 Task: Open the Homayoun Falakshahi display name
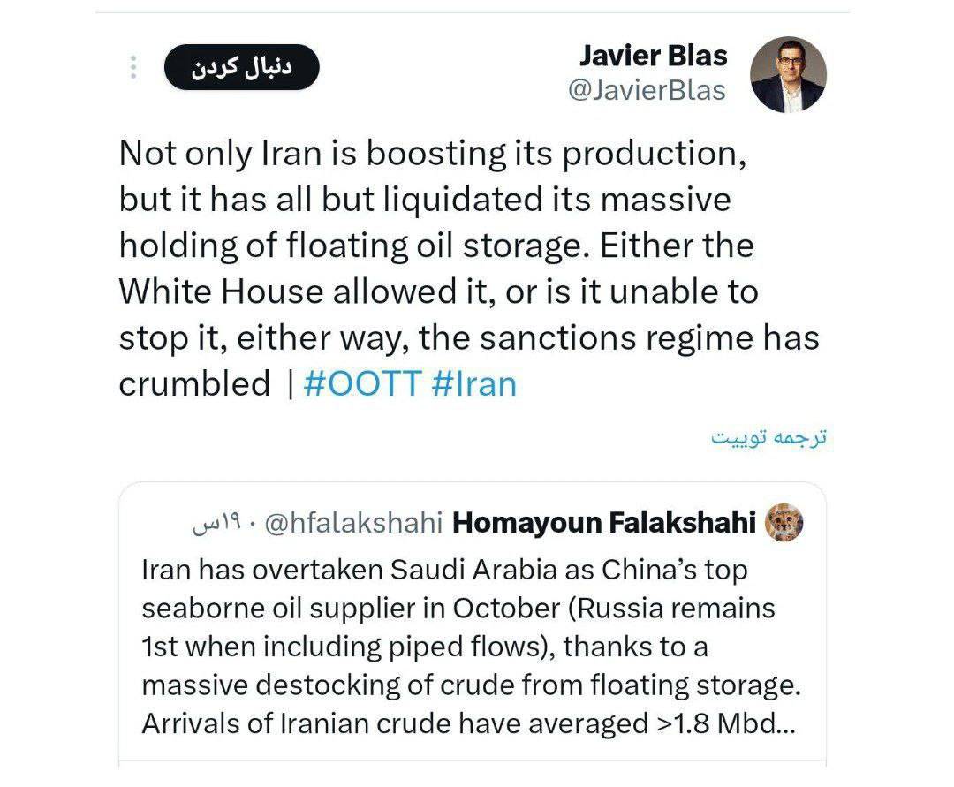pyautogui.click(x=603, y=523)
